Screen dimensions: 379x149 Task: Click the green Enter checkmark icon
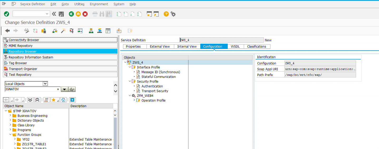[x=7, y=14]
